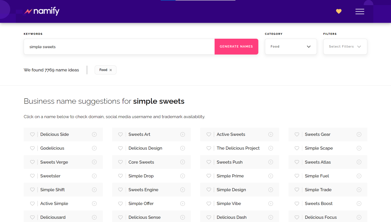The height and width of the screenshot is (222, 391).
Task: Remove the Food filter tag
Action: 111,70
